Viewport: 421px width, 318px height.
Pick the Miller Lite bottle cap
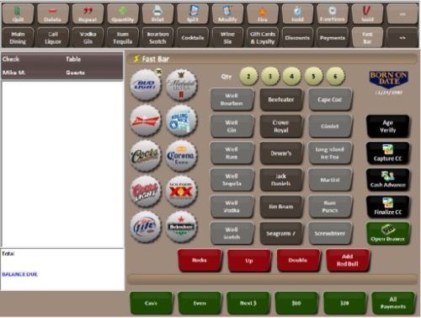[146, 227]
